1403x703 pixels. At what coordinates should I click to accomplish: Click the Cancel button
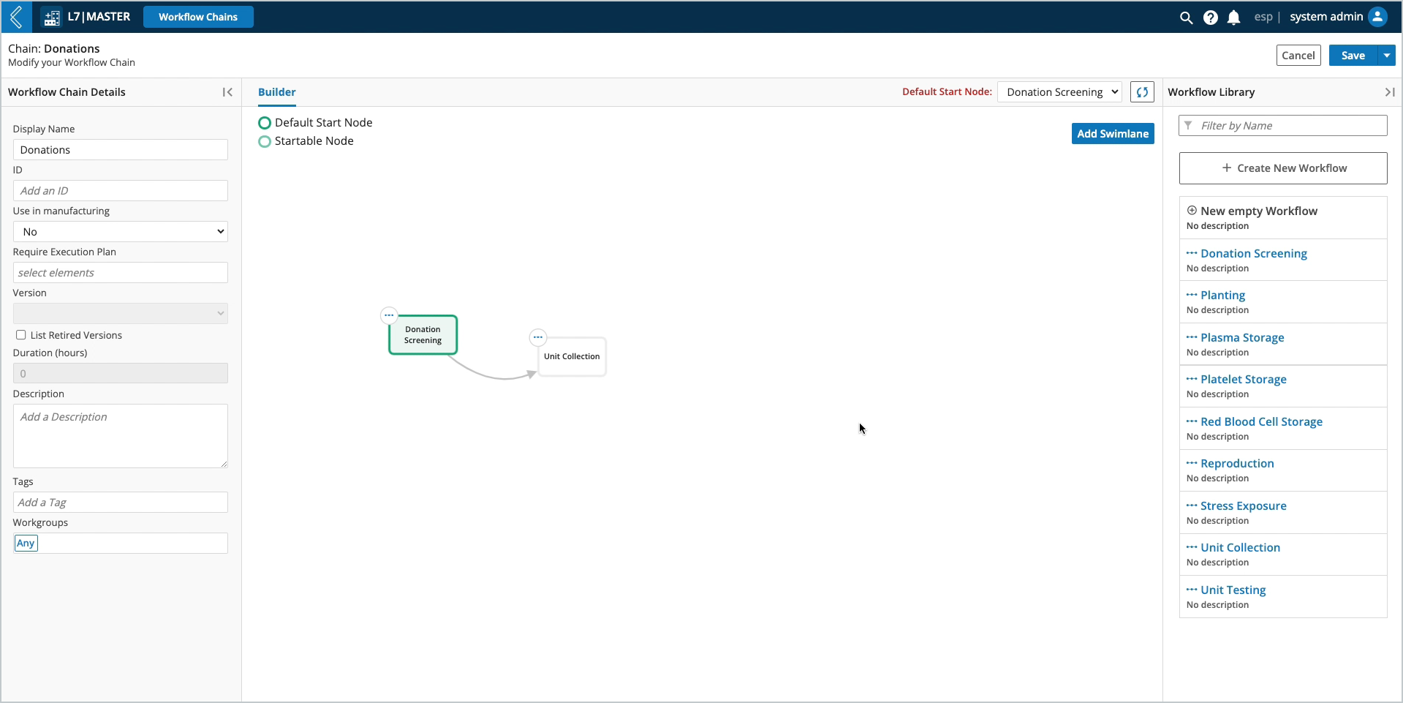(x=1298, y=56)
